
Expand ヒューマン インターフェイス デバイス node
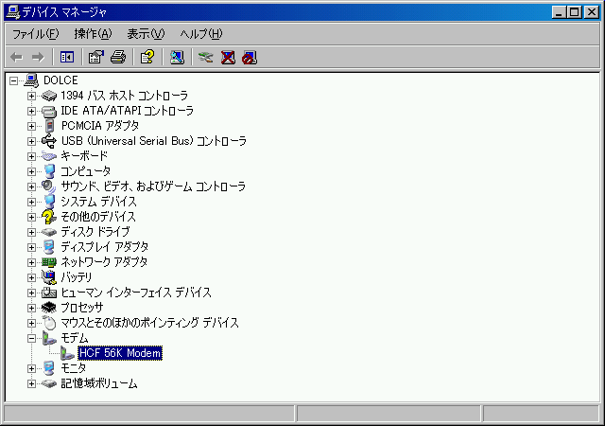click(x=31, y=293)
